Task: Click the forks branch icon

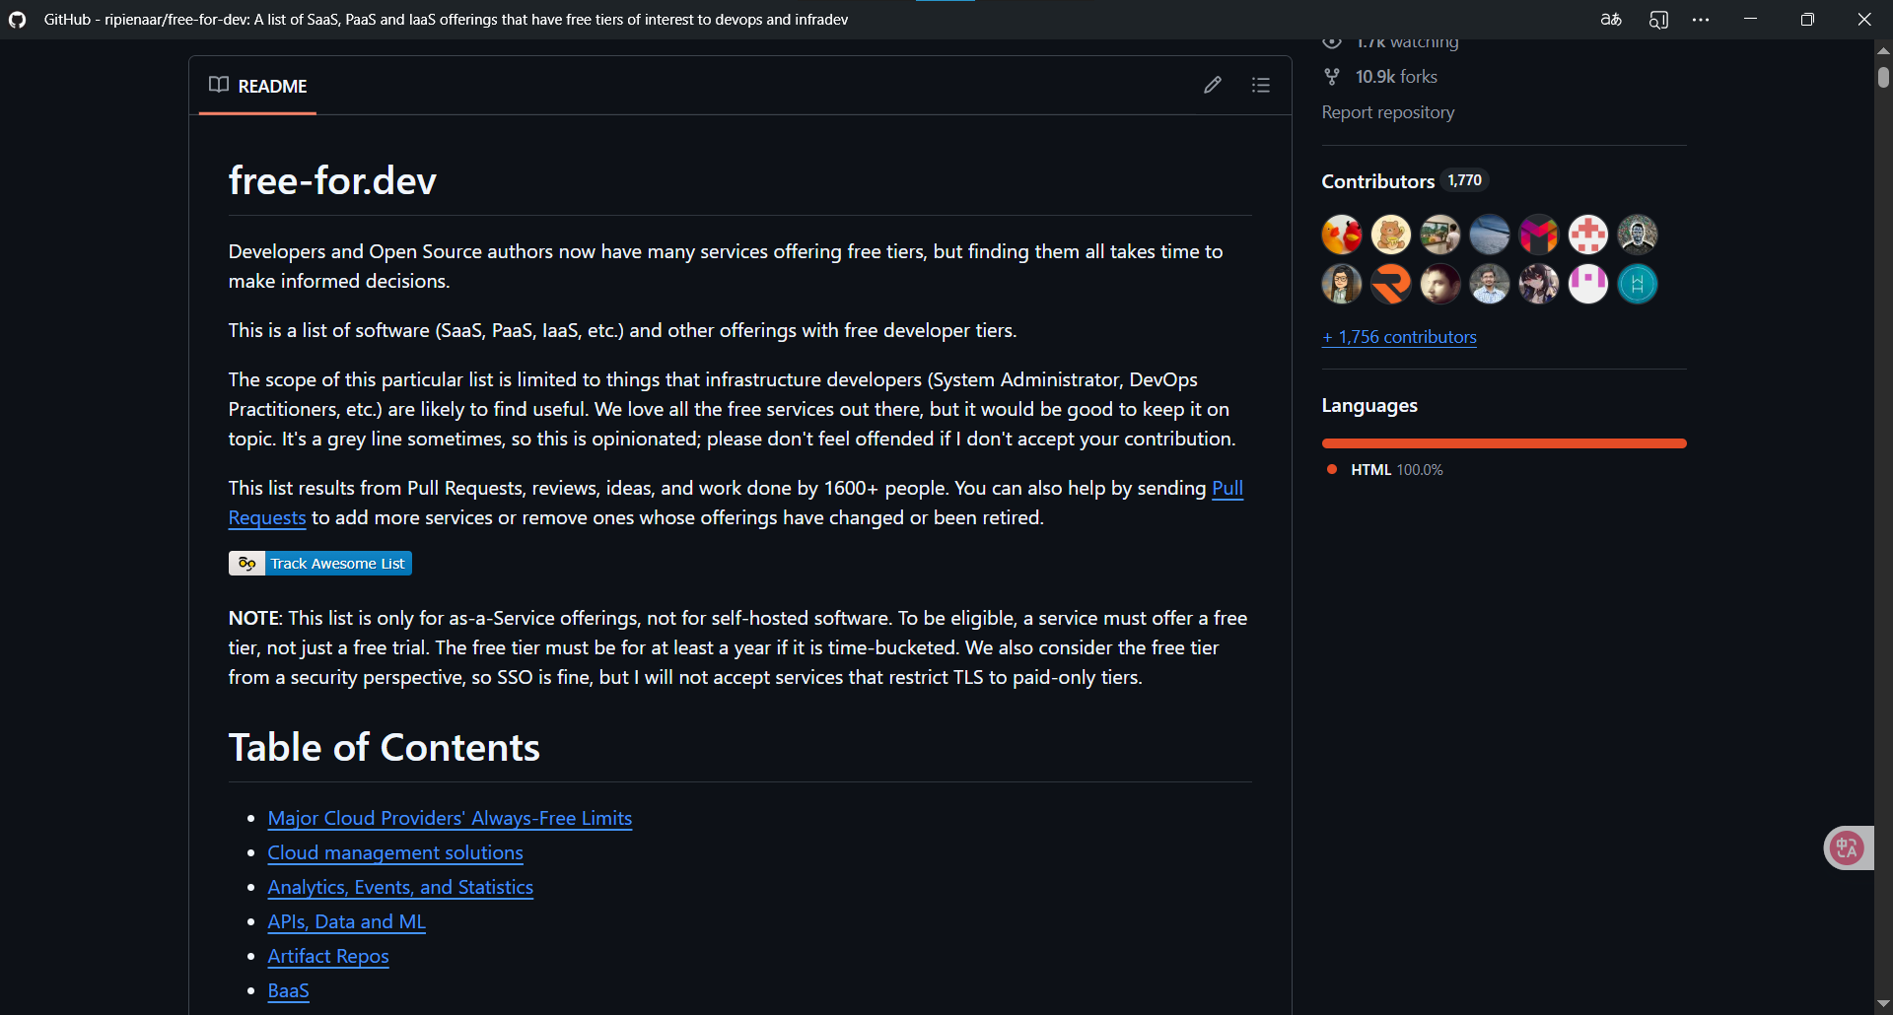Action: click(1332, 76)
